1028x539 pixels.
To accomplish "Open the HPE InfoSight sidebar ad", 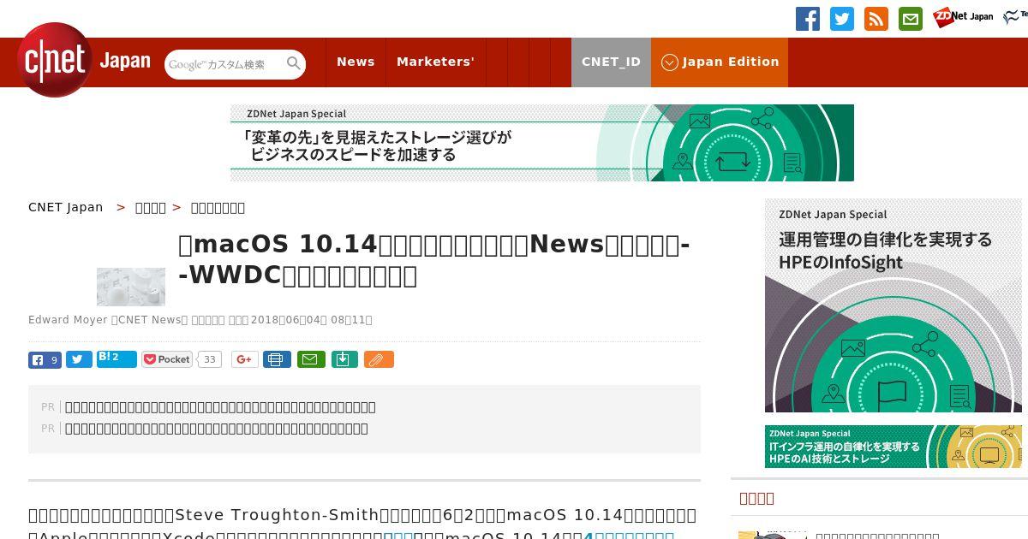I will pos(894,305).
